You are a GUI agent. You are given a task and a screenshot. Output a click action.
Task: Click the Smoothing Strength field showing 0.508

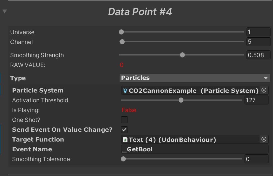tap(258, 55)
